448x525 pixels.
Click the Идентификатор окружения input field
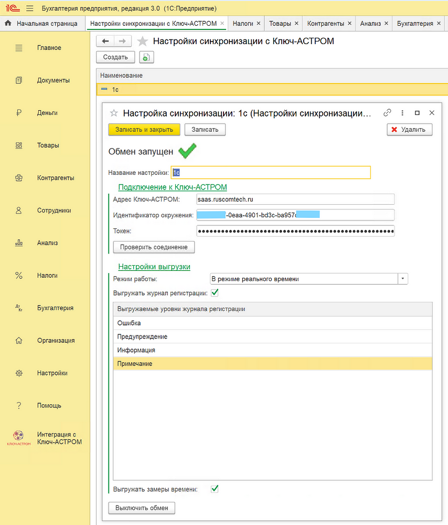point(295,215)
